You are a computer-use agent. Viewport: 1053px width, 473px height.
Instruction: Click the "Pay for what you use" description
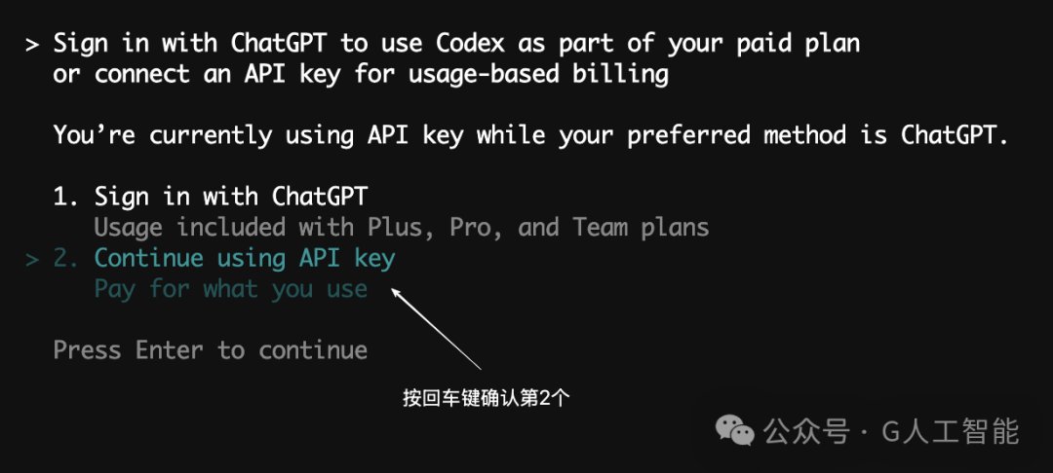point(230,289)
